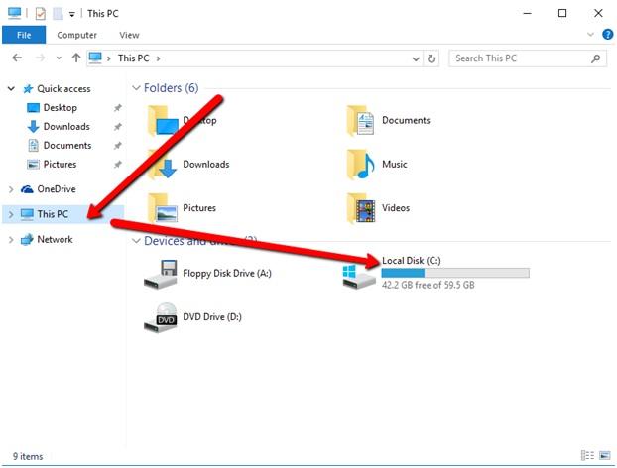Collapse the Folders (6) group

pos(136,88)
